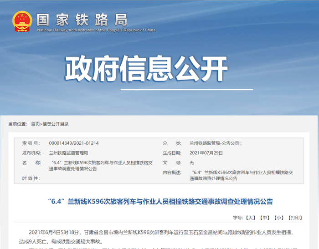Set font size to 中

tap(265, 218)
